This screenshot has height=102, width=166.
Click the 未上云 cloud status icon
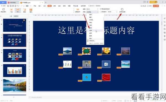click(x=143, y=6)
